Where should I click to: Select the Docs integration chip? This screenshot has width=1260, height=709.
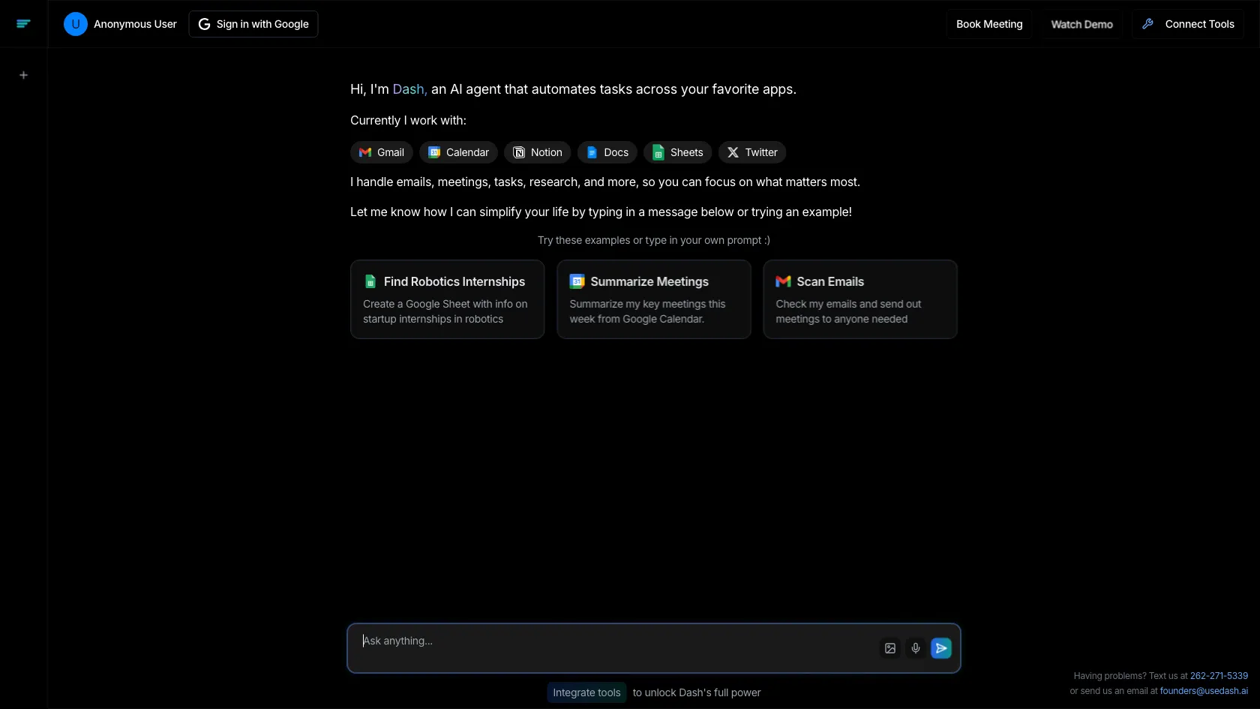[607, 152]
